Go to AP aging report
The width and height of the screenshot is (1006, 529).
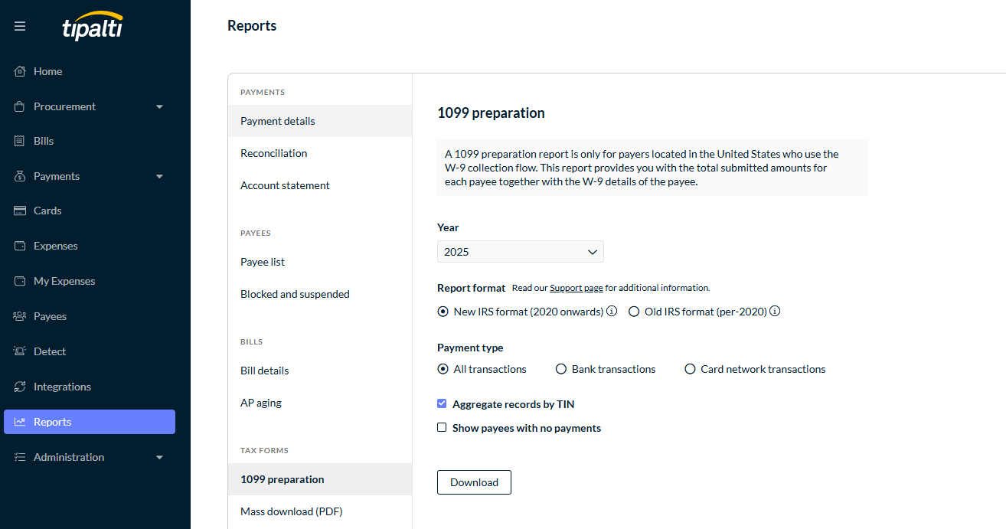point(261,403)
